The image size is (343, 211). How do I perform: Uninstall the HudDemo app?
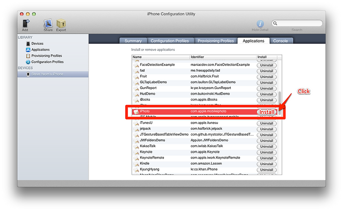[267, 94]
